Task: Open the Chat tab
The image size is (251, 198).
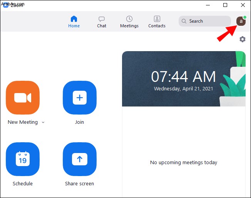Action: tap(102, 22)
